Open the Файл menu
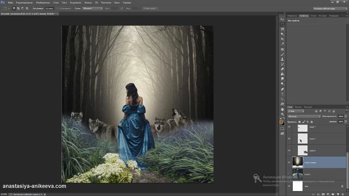The height and width of the screenshot is (196, 349). point(10,3)
